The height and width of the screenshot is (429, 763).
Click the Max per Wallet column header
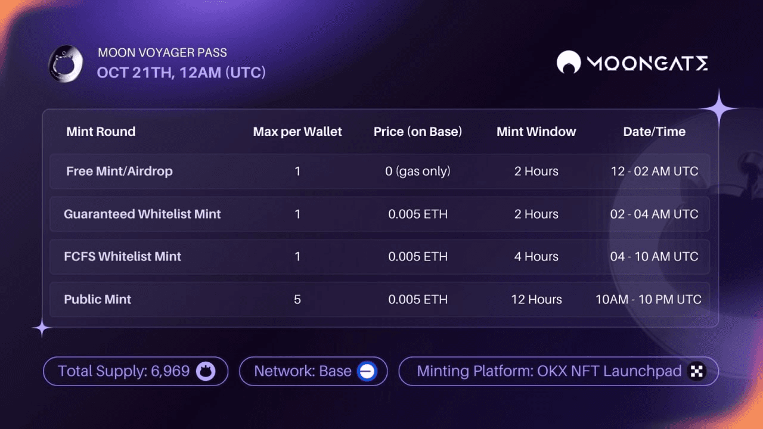[x=297, y=132]
